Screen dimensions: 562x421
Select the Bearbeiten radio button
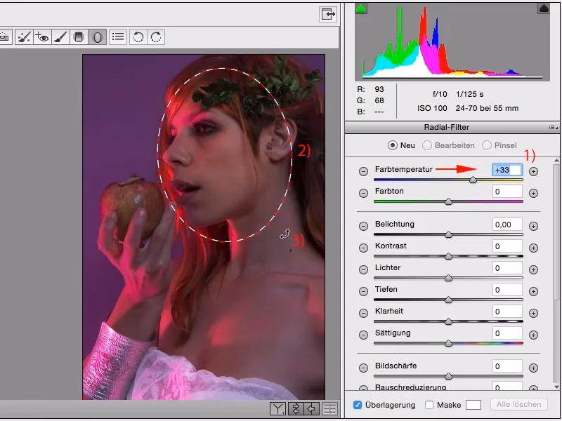coord(427,145)
